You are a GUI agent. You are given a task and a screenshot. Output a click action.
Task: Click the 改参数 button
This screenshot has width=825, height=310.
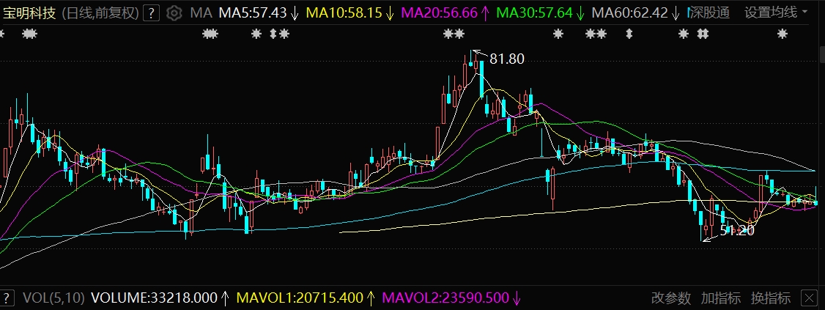tap(671, 298)
